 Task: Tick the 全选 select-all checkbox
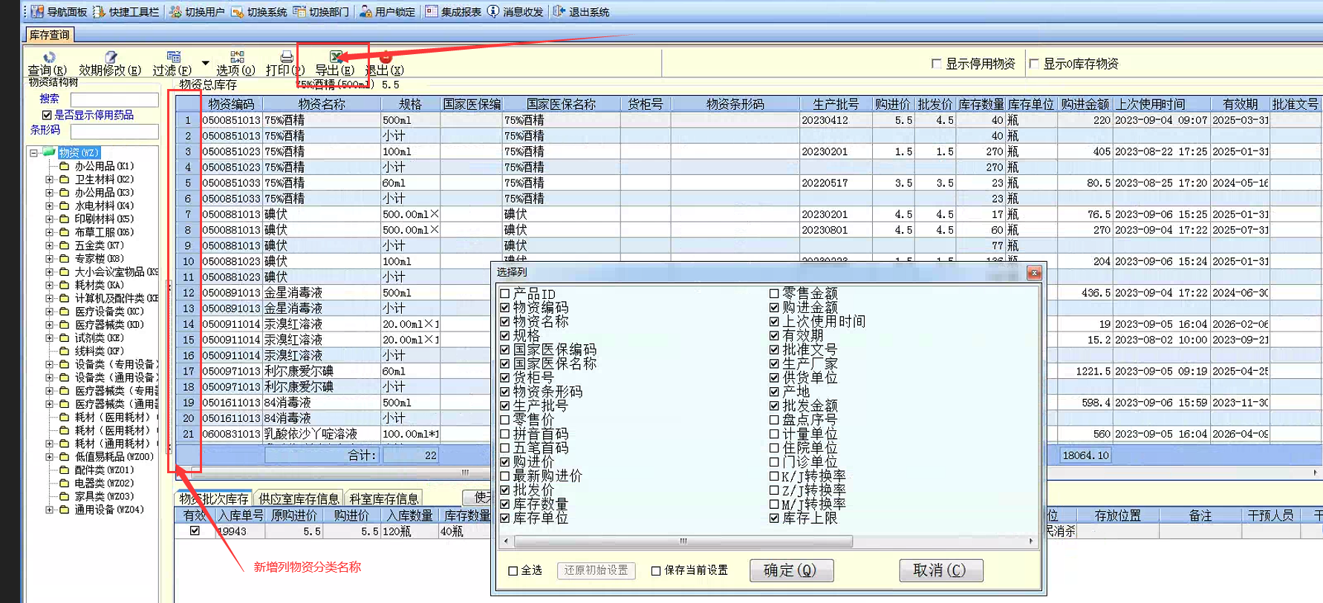[513, 571]
